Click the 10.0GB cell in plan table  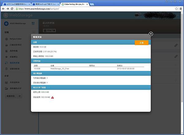coord(37,69)
